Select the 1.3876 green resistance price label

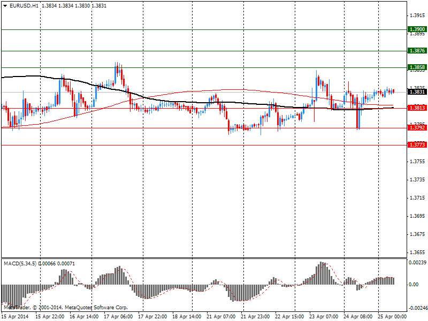pos(417,50)
